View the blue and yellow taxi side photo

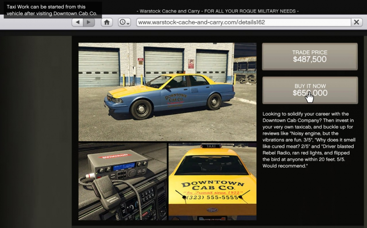point(167,92)
